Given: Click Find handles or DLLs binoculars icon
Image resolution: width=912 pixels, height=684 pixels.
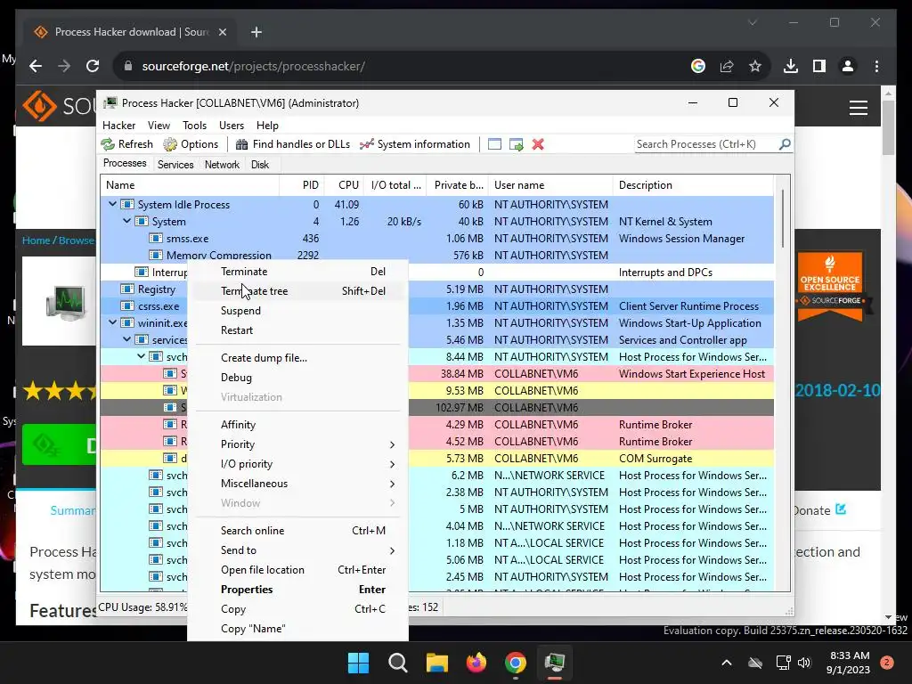Looking at the screenshot, I should point(242,144).
